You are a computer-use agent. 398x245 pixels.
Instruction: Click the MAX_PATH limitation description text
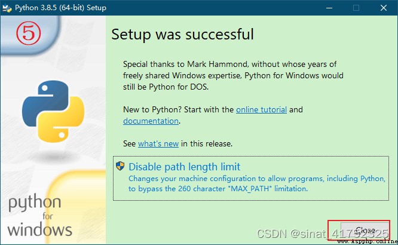[257, 183]
